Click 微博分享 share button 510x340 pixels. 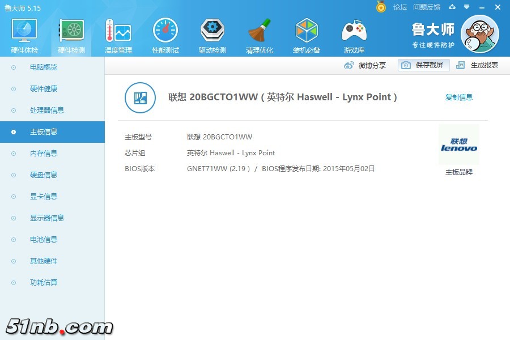365,65
